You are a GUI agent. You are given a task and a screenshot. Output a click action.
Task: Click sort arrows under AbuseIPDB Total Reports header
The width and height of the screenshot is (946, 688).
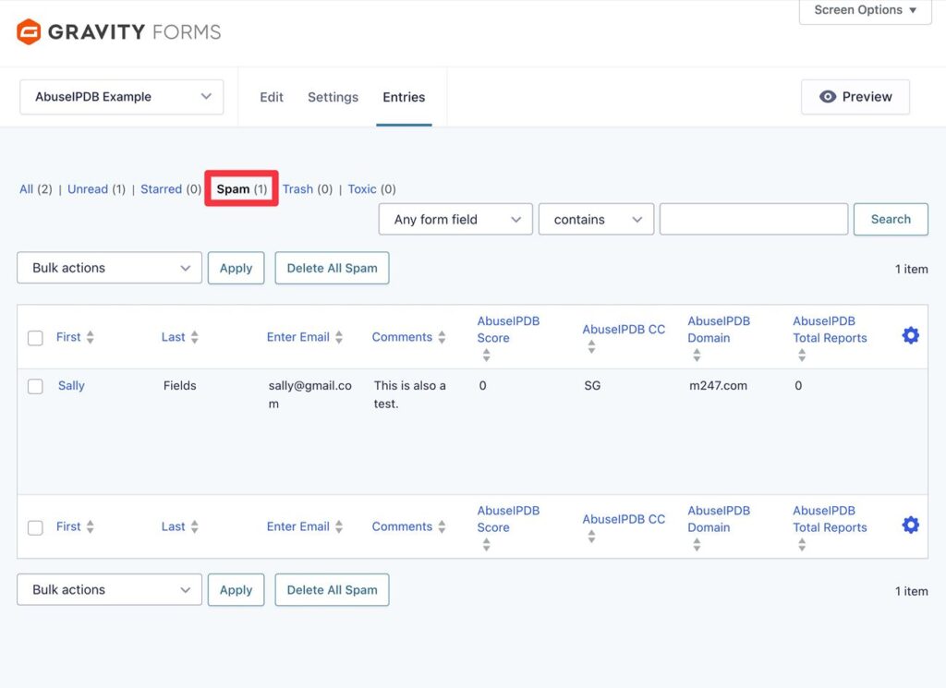click(802, 356)
